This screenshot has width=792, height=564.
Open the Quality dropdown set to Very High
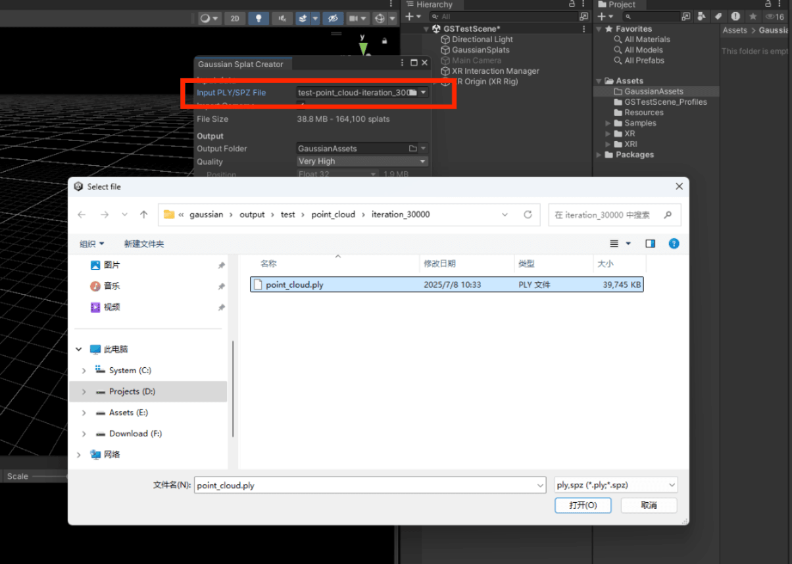coord(362,161)
